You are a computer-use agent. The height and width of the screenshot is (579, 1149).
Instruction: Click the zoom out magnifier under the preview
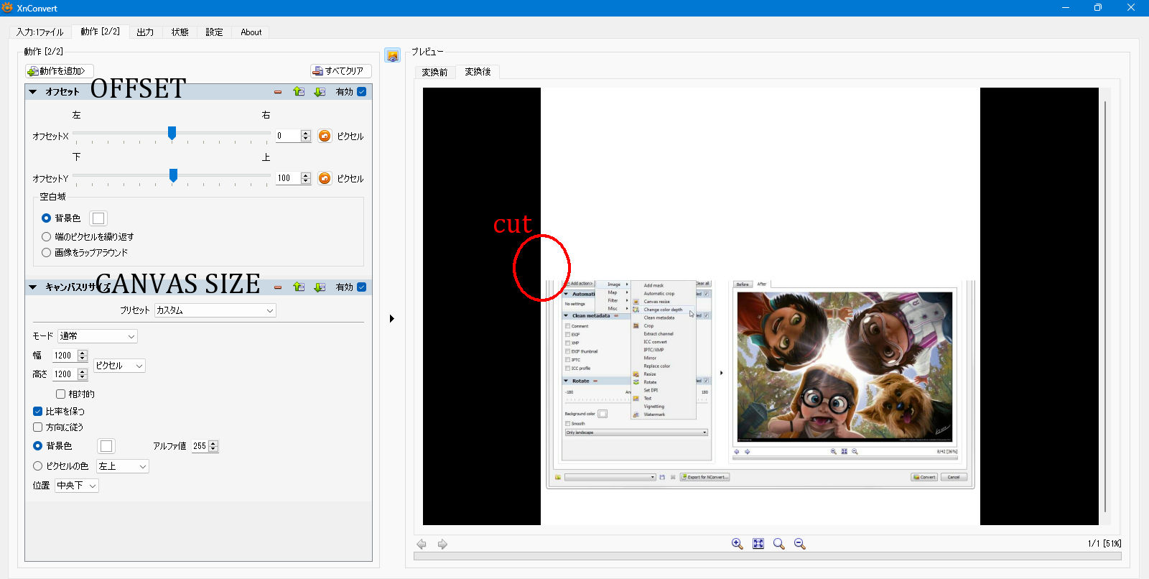[799, 544]
